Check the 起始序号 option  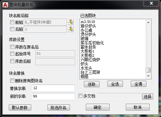click(12, 53)
